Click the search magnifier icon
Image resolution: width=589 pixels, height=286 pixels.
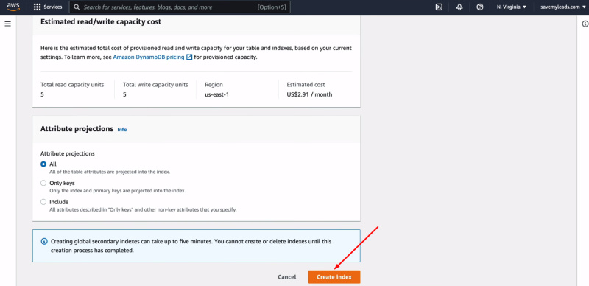pos(77,7)
